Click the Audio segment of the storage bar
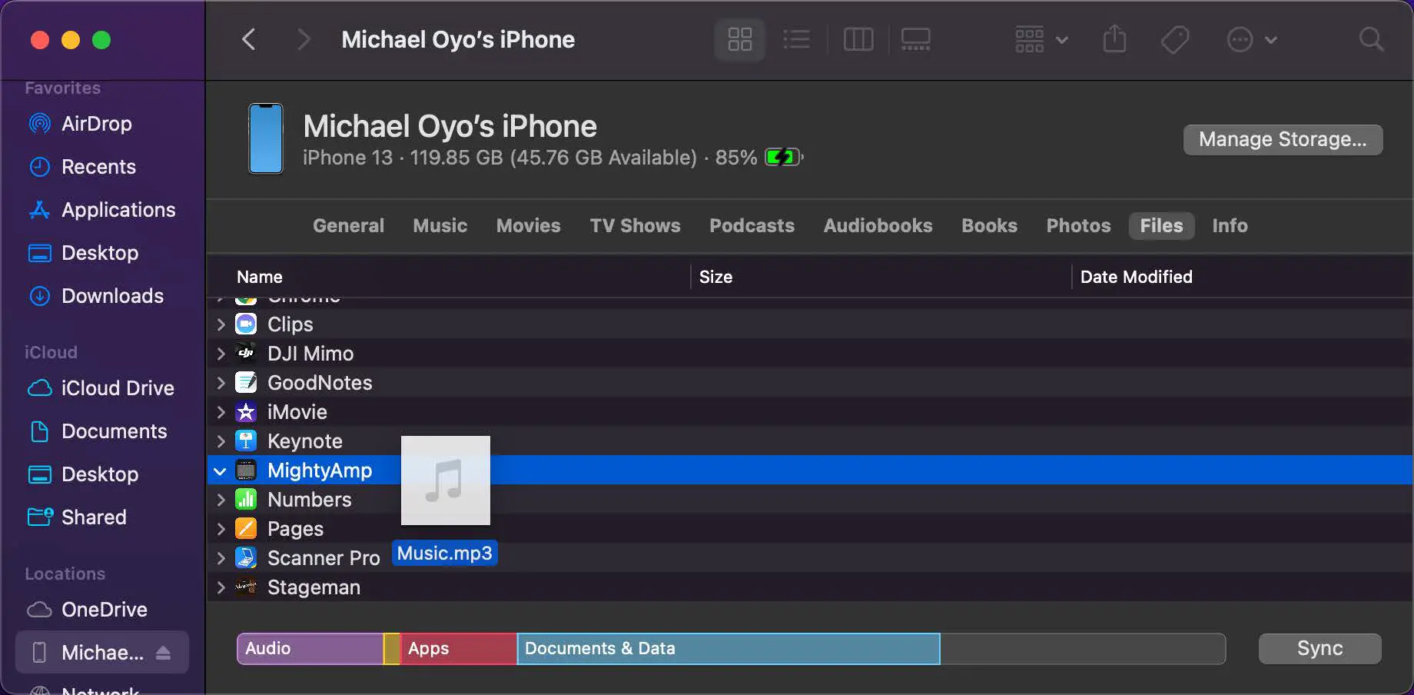 [x=307, y=648]
